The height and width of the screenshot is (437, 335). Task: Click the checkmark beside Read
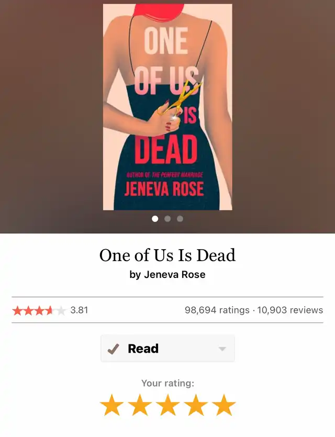pyautogui.click(x=113, y=349)
